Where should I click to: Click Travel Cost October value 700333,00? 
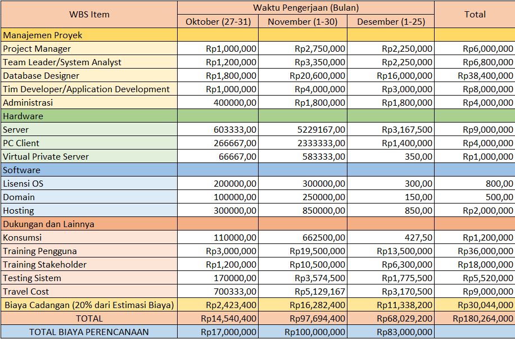point(218,291)
